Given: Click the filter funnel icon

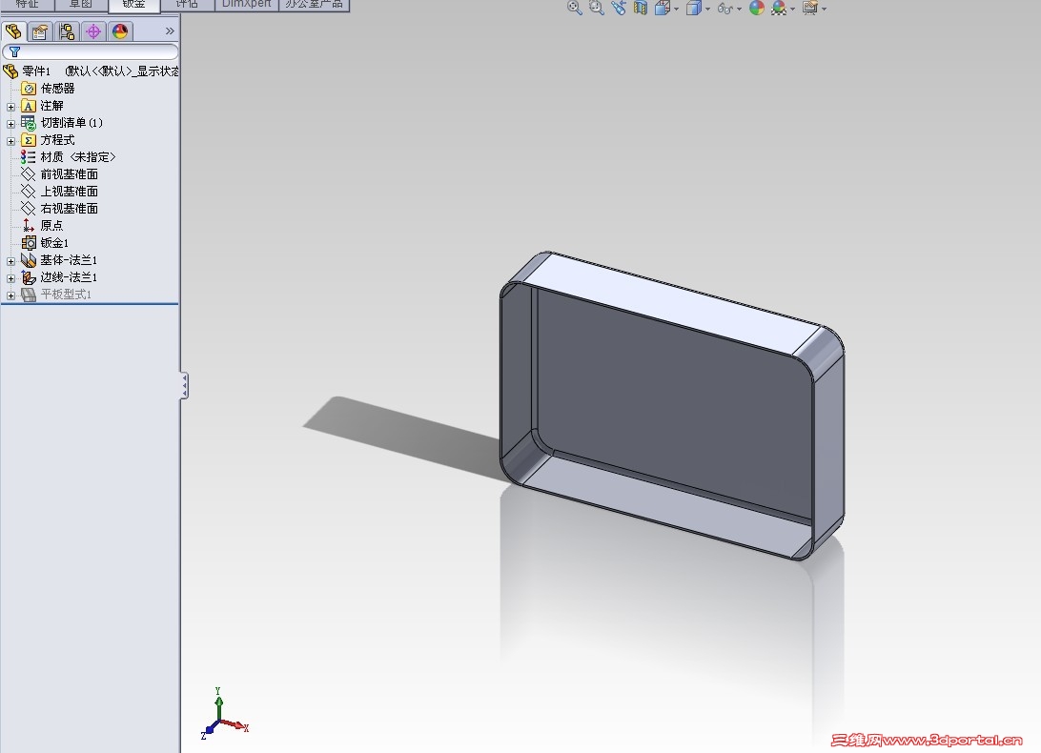Looking at the screenshot, I should point(14,51).
